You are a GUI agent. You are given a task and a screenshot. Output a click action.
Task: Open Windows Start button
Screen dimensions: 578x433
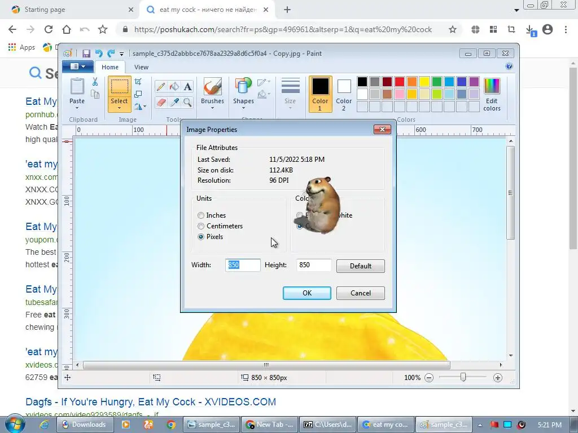click(15, 424)
